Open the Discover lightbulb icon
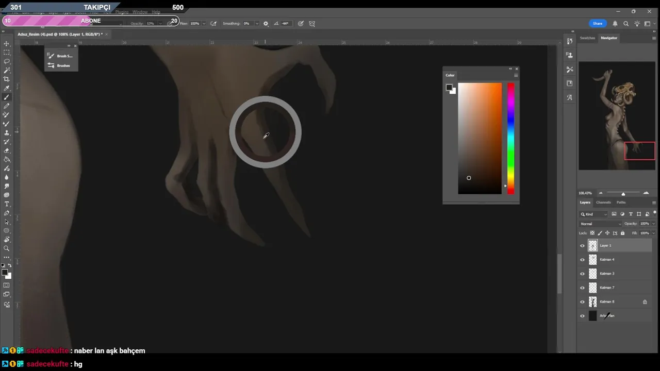This screenshot has height=371, width=660. tap(637, 23)
